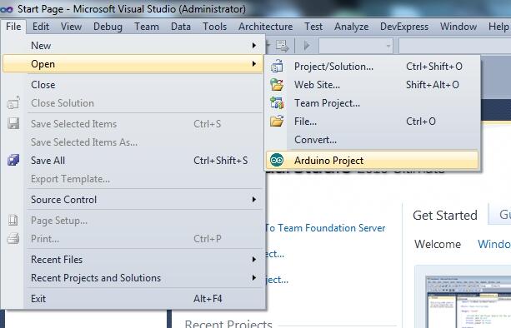Screen dimensions: 511x328
Task: Expand the Open submenu arrow
Action: tap(254, 64)
